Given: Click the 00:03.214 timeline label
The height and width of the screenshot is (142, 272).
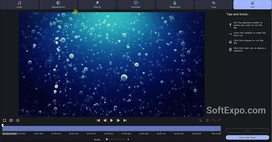Looking at the screenshot, I should [74, 134].
